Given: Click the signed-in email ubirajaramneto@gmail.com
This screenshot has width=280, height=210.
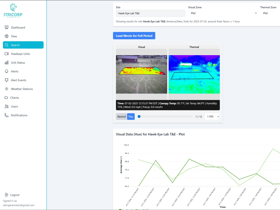Looking at the screenshot, I should click(x=18, y=205).
